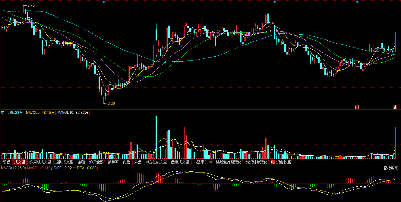401x202 pixels.
Task: Switch to 多周期成交量 indicator tab
Action: [x=40, y=162]
